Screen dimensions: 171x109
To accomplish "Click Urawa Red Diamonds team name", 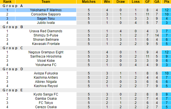I will coord(46,31).
